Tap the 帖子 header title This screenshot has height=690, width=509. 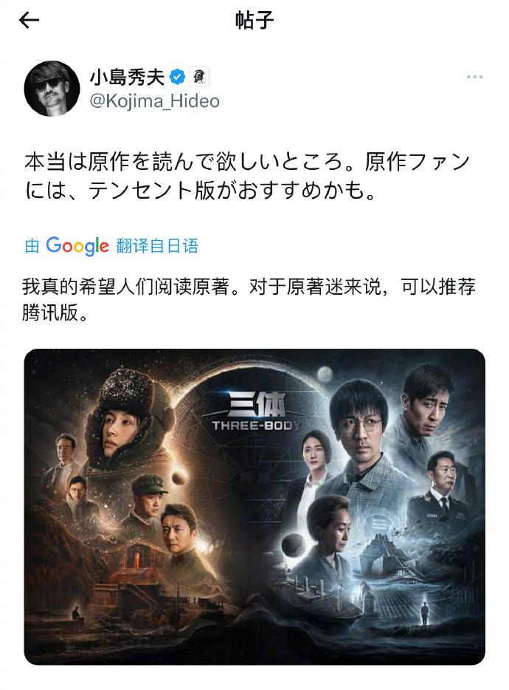click(x=254, y=20)
